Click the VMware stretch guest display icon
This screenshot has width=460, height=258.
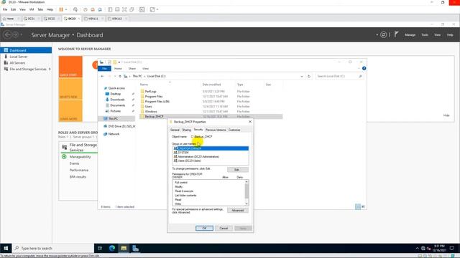152,9
